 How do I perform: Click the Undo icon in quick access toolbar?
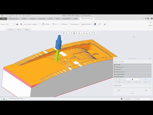point(12,16)
